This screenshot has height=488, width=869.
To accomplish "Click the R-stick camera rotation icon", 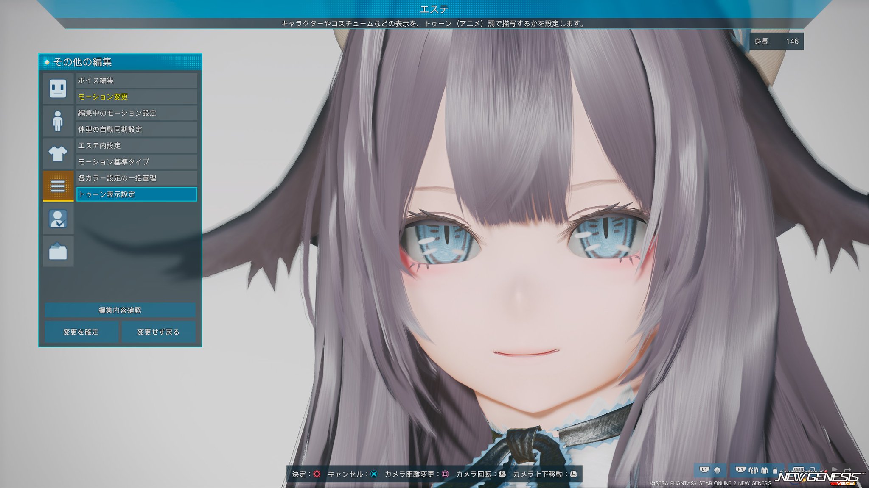I will pyautogui.click(x=502, y=474).
